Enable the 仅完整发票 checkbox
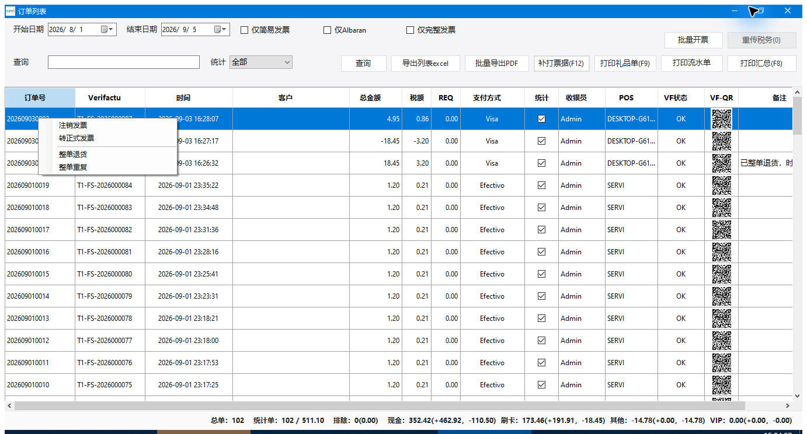The width and height of the screenshot is (807, 434). point(410,30)
